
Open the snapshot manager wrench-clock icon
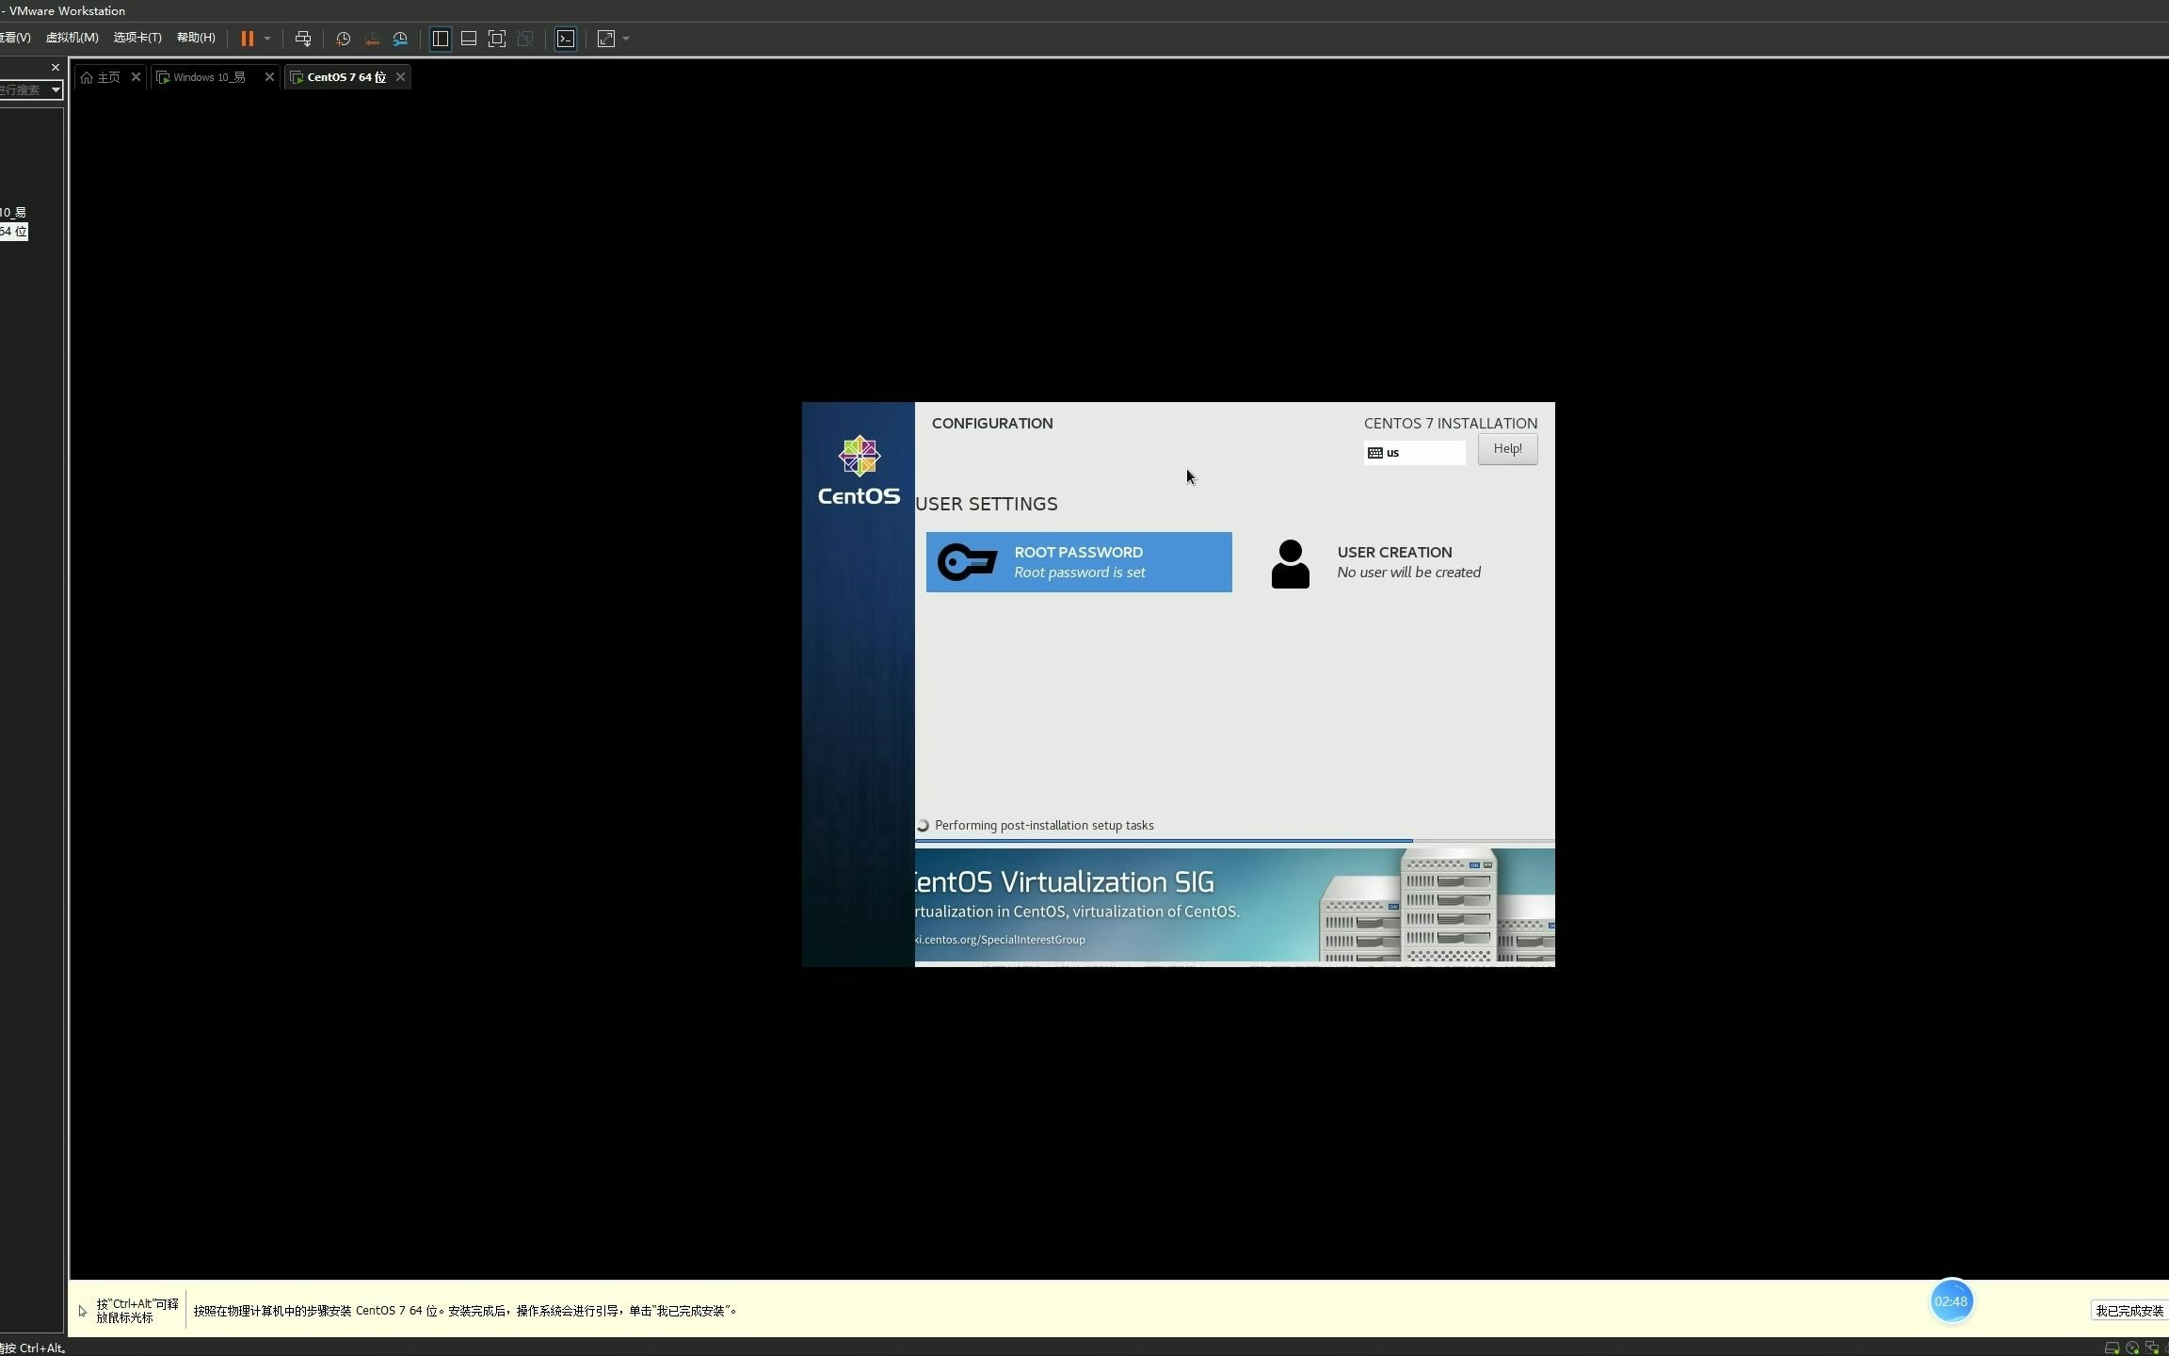[x=401, y=39]
